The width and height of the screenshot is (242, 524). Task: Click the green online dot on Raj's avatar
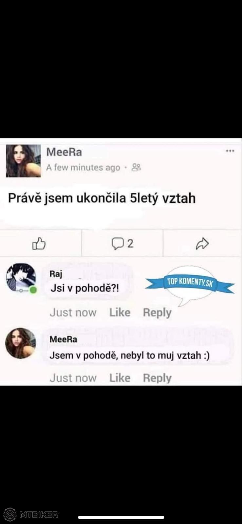point(33,290)
